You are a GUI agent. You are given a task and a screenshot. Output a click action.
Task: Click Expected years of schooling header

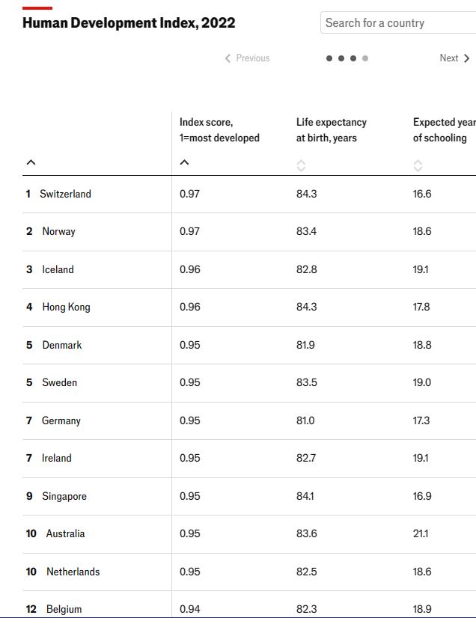coord(443,130)
